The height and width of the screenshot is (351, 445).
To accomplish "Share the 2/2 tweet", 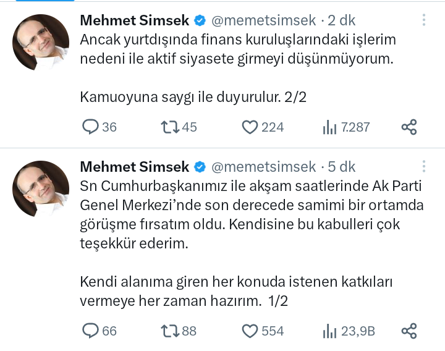I will tap(409, 127).
